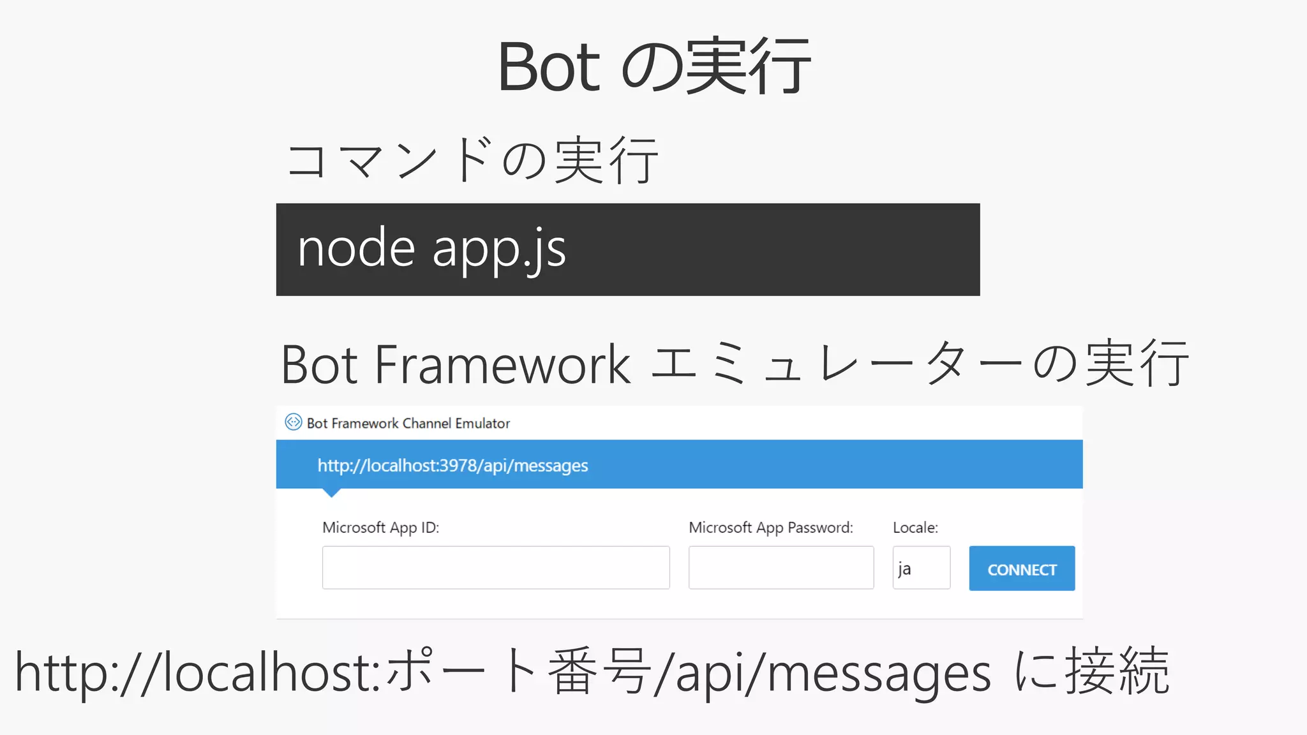Click the Microsoft App Password: label
The width and height of the screenshot is (1307, 735).
tap(771, 528)
